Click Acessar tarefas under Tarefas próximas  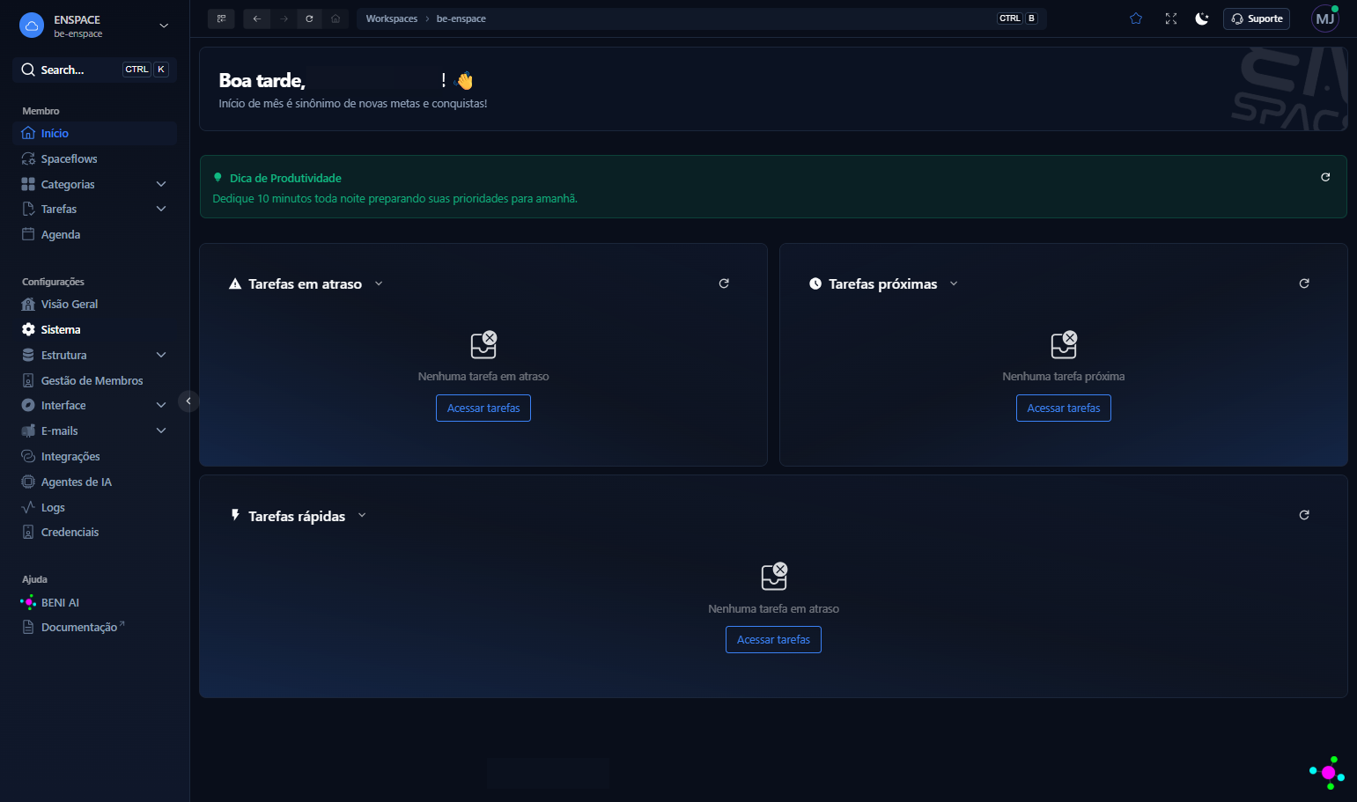coord(1064,408)
